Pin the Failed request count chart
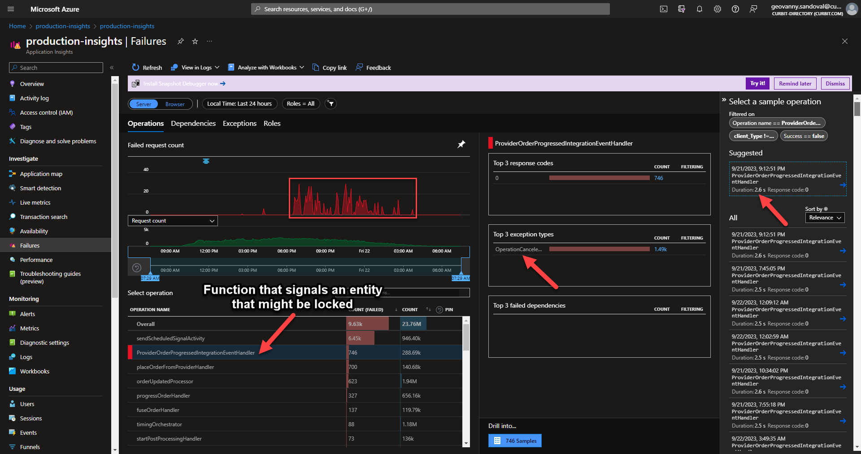Screen dimensions: 861x454 tap(461, 144)
